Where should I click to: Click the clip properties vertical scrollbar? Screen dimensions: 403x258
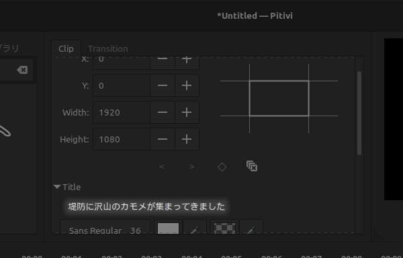pos(359,113)
